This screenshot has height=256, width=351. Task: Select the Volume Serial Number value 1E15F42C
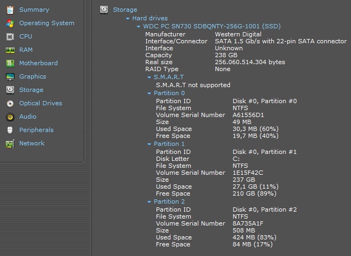point(248,173)
